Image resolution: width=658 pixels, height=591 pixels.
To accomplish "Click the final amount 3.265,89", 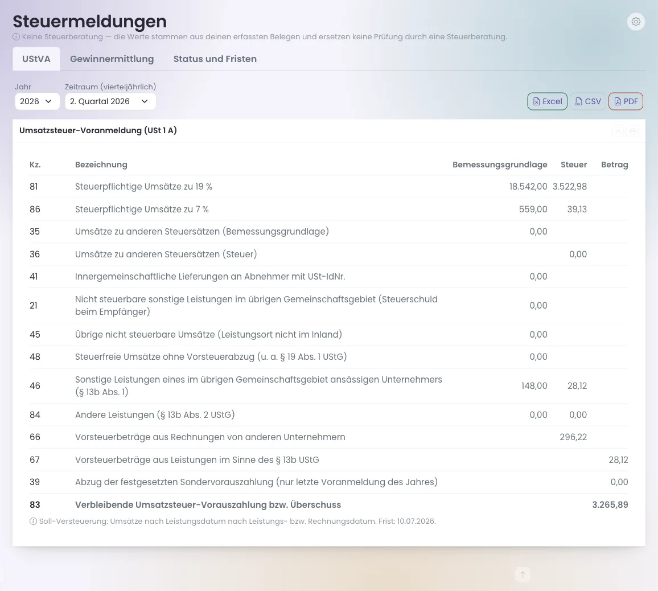I will pos(610,505).
